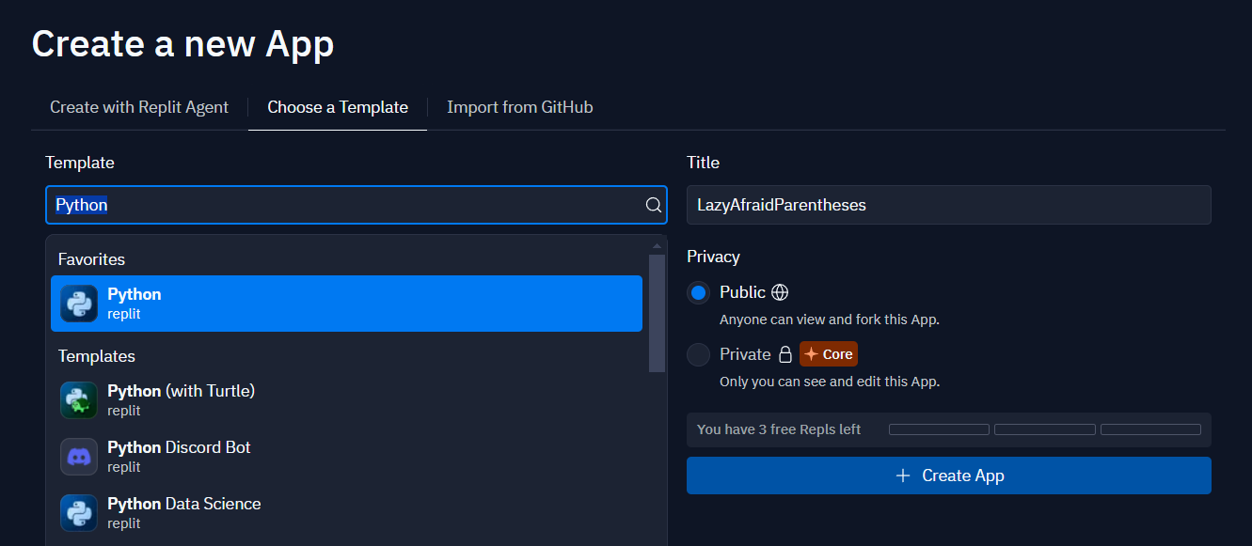Screen dimensions: 1252x546
Task: Click the free Repls usage progress bar
Action: [1045, 429]
